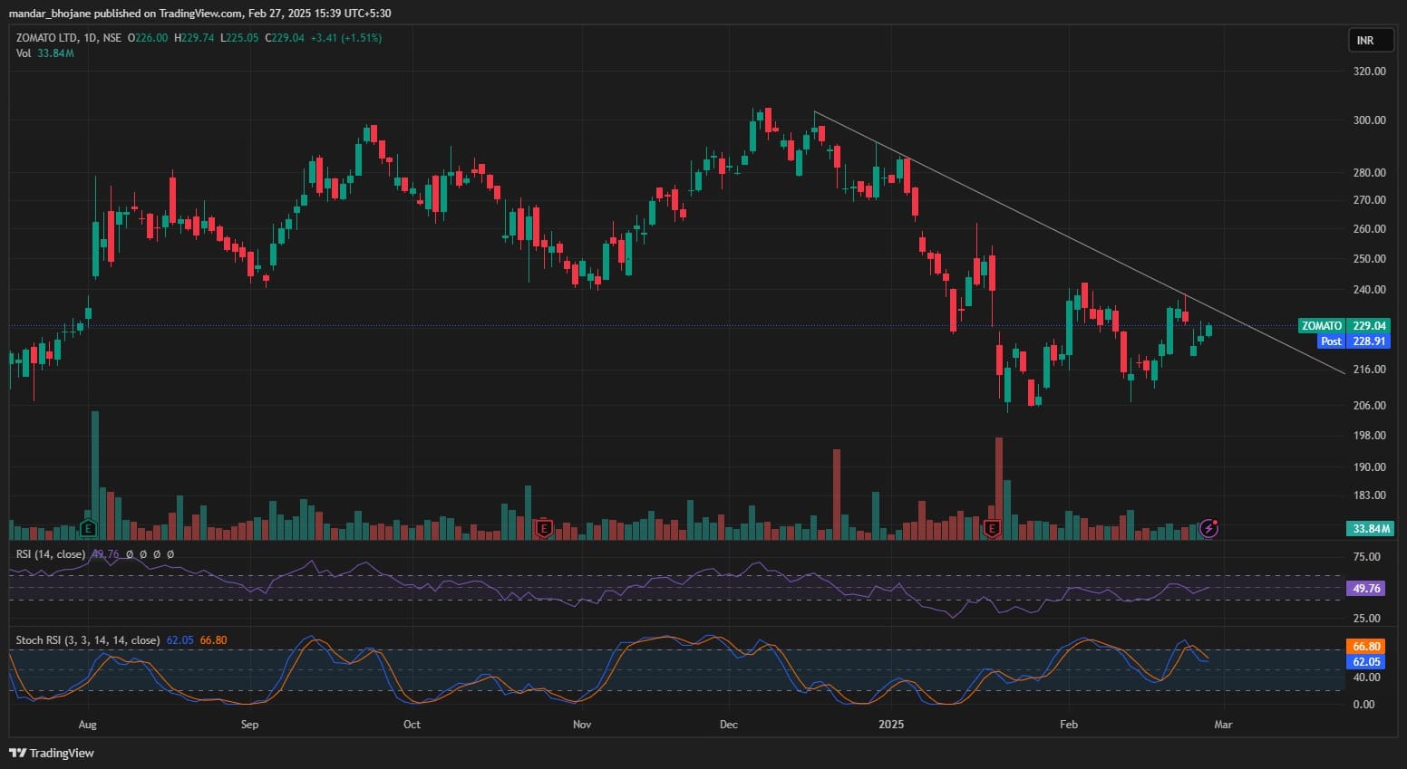Viewport: 1407px width, 769px height.
Task: Click the blue Post 228.91 price label
Action: pyautogui.click(x=1353, y=341)
